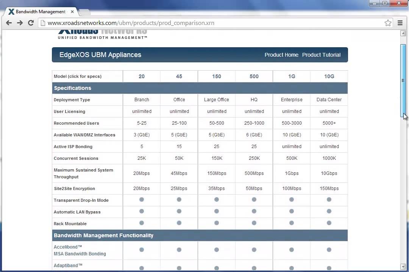Click the Recommended Users row label
409x272 pixels.
click(76, 123)
